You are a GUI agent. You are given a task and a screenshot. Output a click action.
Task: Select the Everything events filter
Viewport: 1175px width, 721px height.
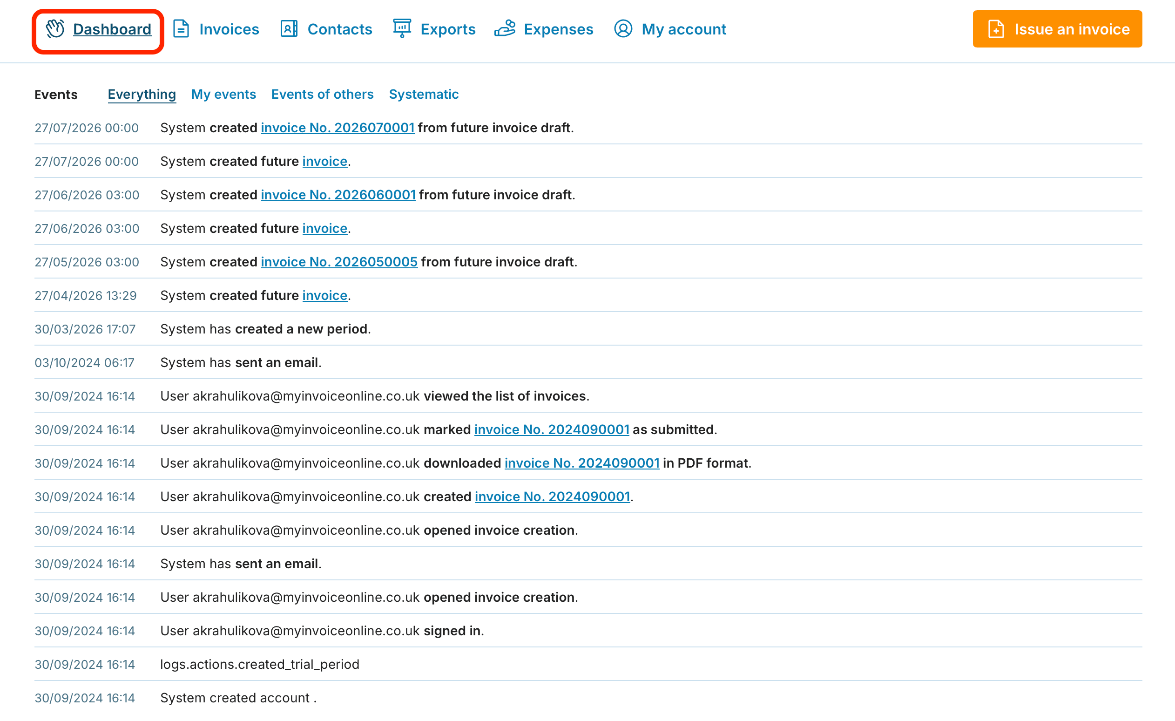[x=142, y=95]
